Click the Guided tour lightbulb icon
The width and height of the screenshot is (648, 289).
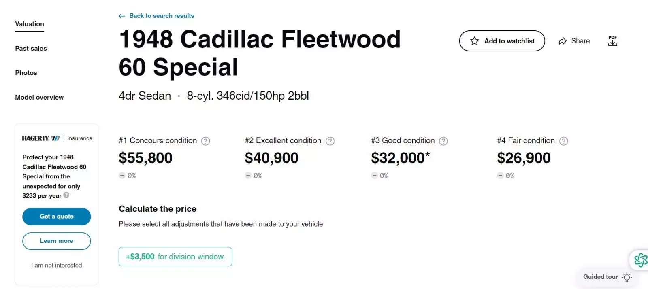627,277
